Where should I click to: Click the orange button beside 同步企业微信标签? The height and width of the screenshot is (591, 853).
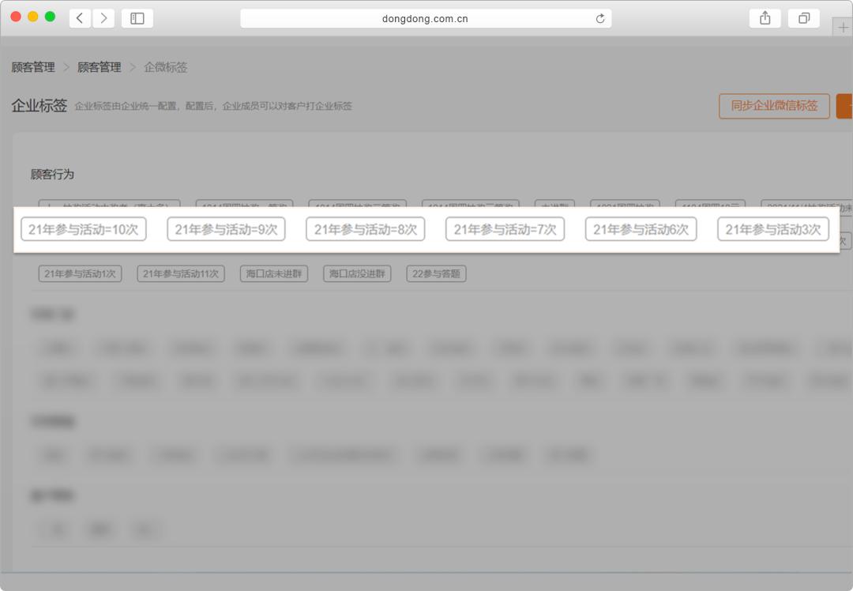tap(844, 106)
